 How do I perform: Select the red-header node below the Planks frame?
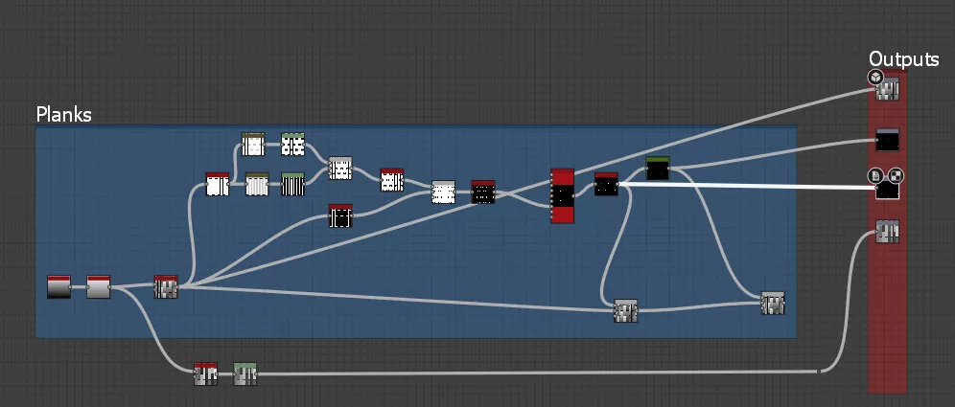(205, 374)
